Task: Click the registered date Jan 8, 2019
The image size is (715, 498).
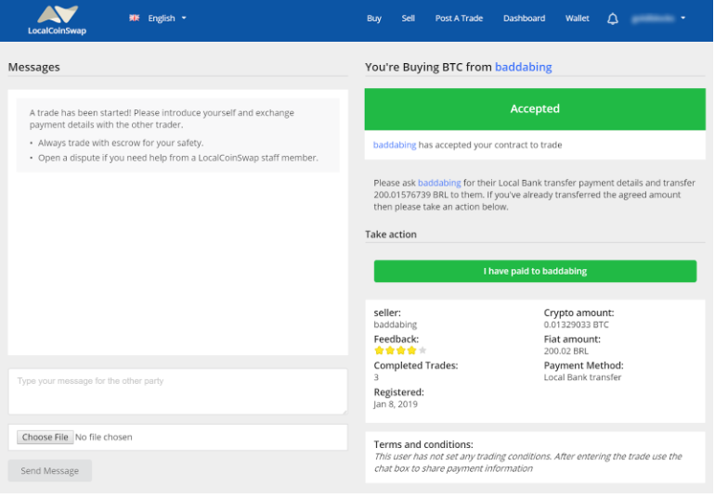Action: coord(396,403)
